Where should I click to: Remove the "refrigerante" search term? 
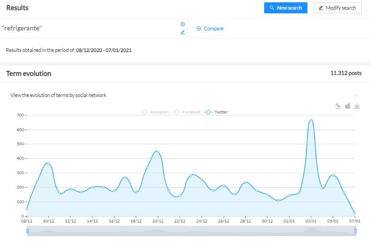pyautogui.click(x=183, y=24)
